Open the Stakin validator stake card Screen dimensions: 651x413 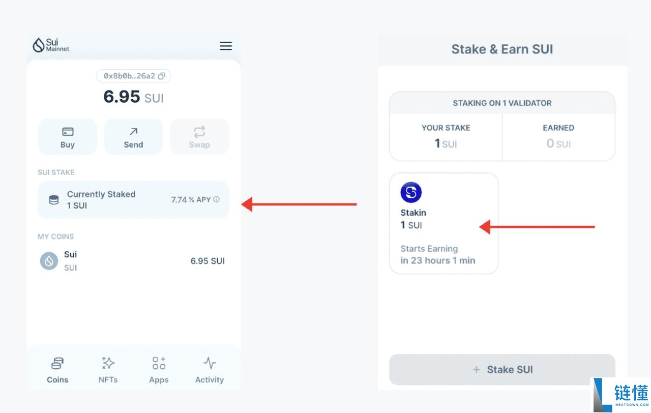[443, 223]
